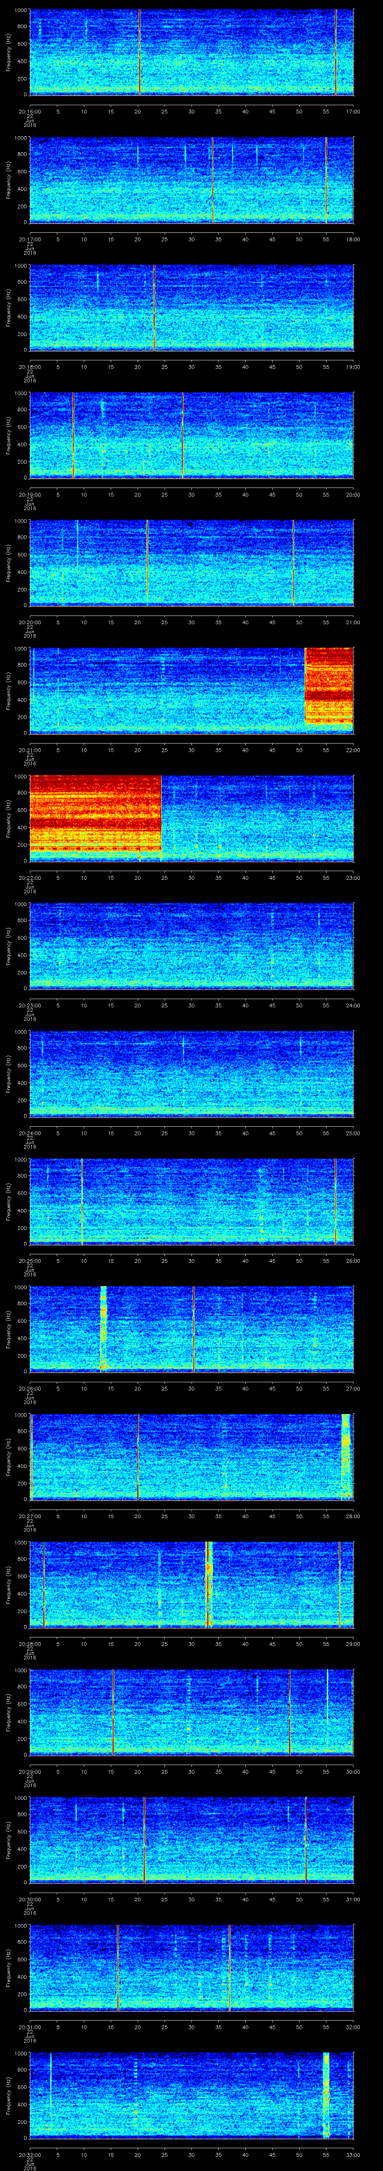This screenshot has width=383, height=2171.
Task: Mark the red line near 49s in 20:20:00 panel
Action: (x=293, y=563)
